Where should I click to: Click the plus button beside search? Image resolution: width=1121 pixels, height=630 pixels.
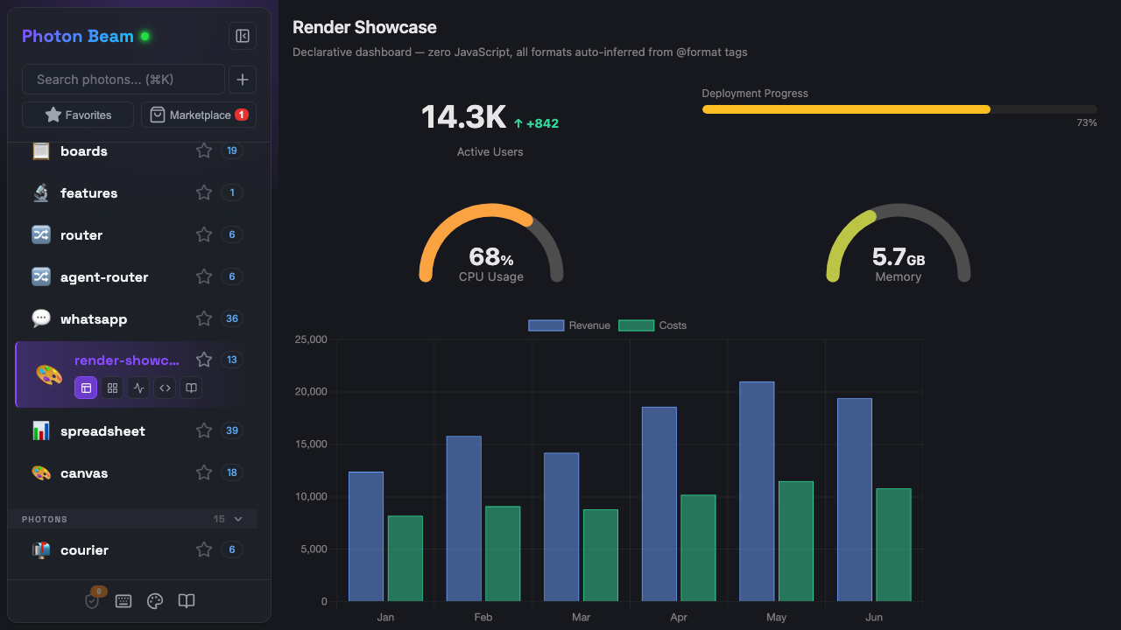click(243, 80)
